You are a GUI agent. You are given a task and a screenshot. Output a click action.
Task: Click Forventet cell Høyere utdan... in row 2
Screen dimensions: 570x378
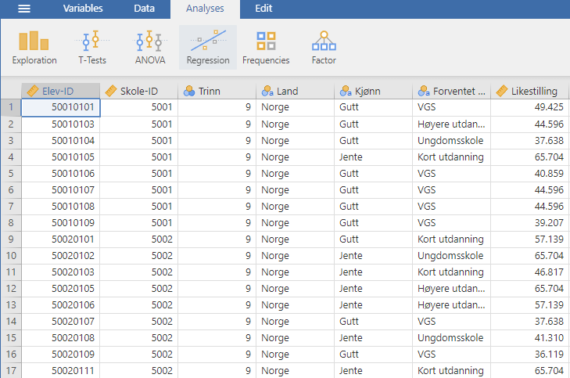[451, 124]
